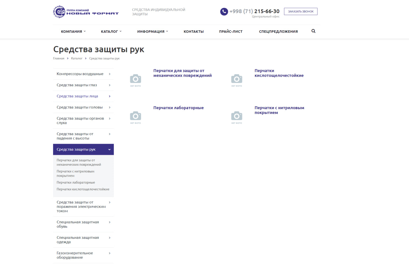Image resolution: width=409 pixels, height=265 pixels.
Task: Click placeholder photo for Перчатки для защиты от механических повреждений
Action: click(x=135, y=80)
